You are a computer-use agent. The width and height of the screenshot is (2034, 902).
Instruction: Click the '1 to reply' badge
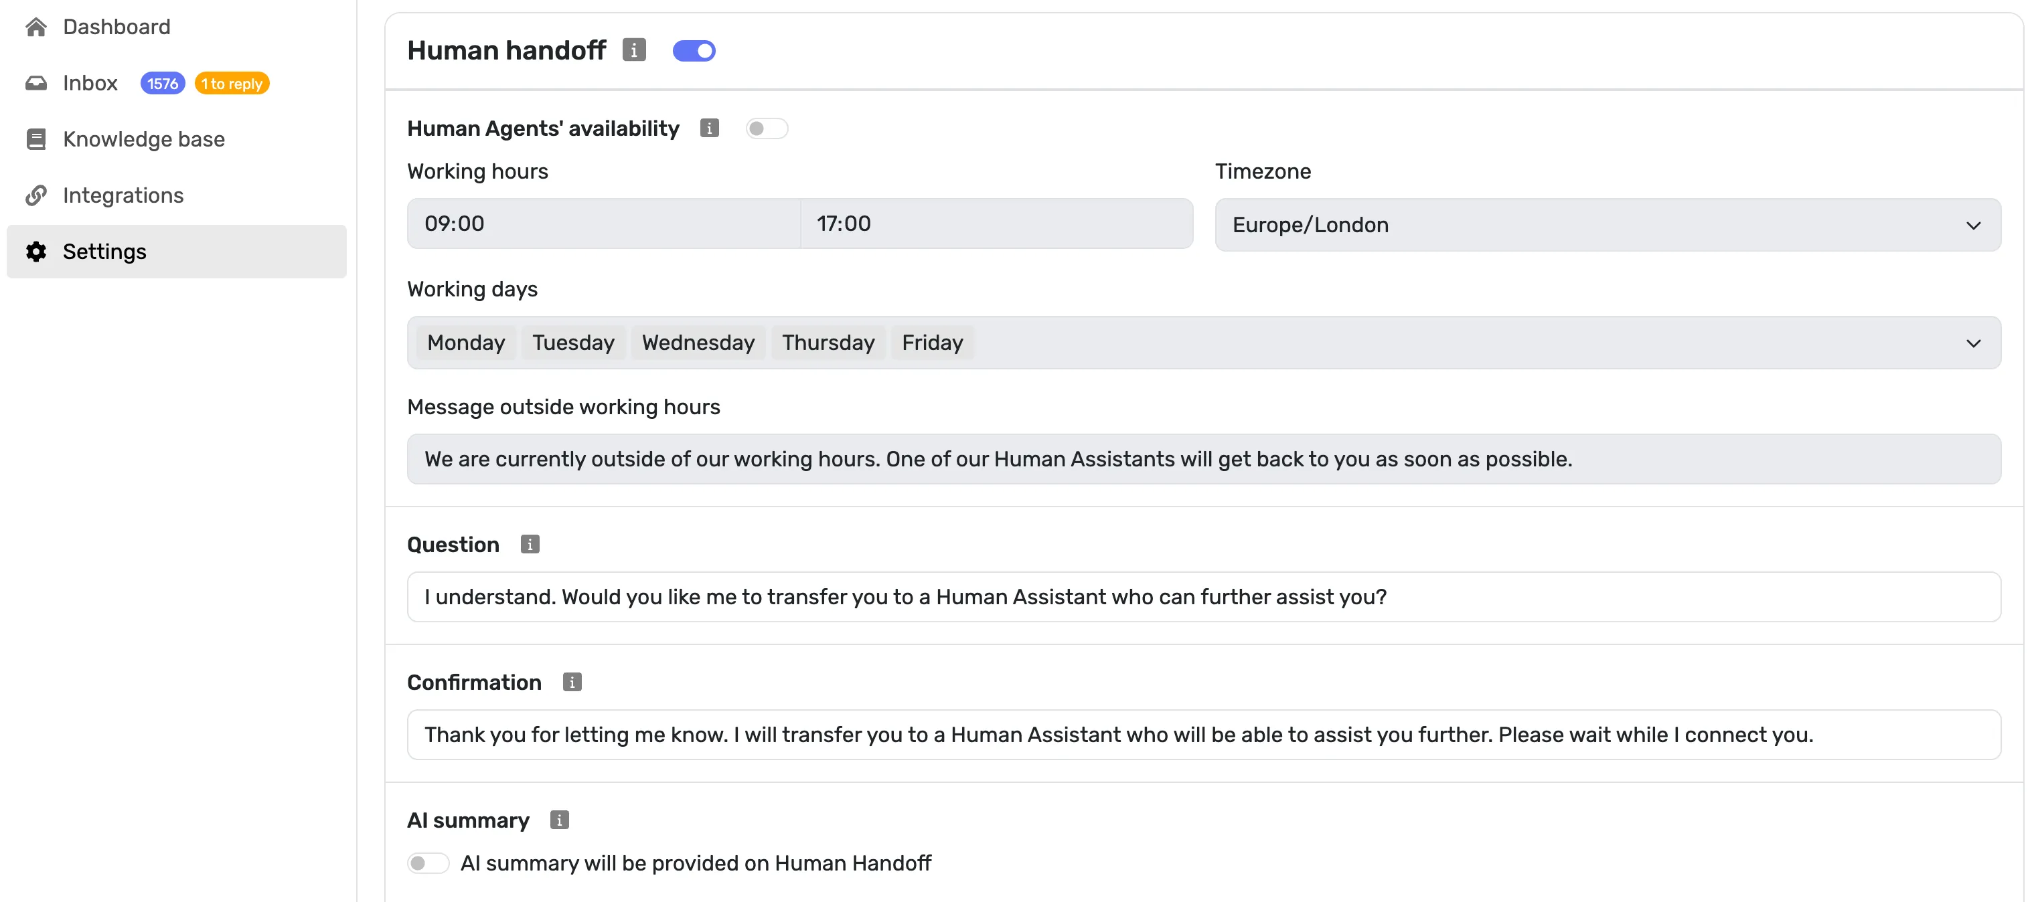pos(232,83)
